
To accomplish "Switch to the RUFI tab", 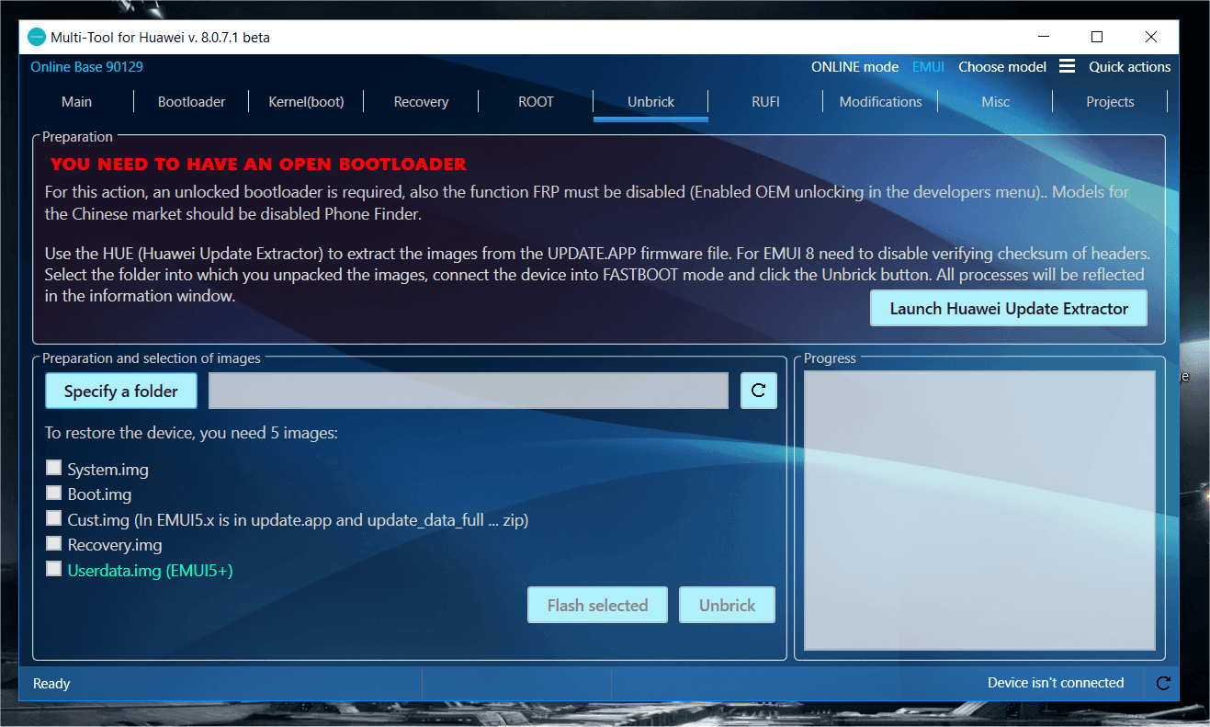I will [765, 102].
